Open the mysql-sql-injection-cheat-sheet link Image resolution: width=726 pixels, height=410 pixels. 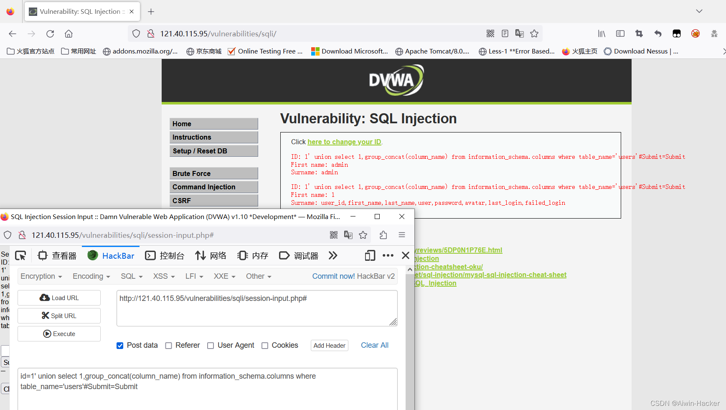click(x=490, y=275)
